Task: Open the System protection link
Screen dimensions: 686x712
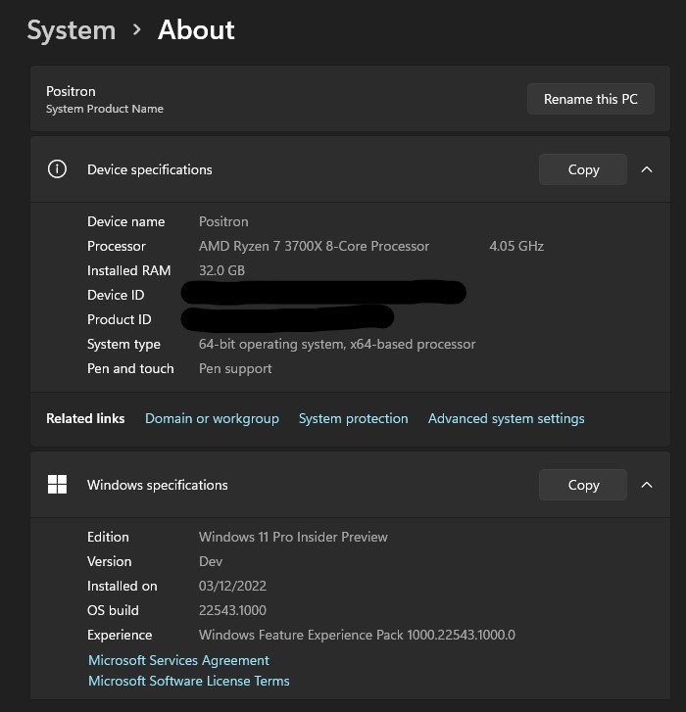Action: click(x=353, y=418)
